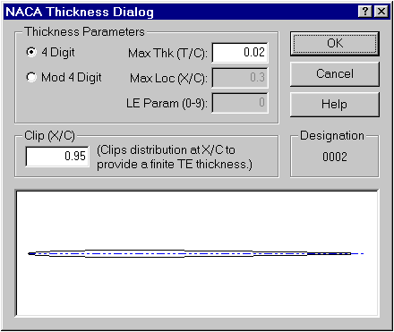Focus the Max Thk (T/C) input field

point(240,53)
